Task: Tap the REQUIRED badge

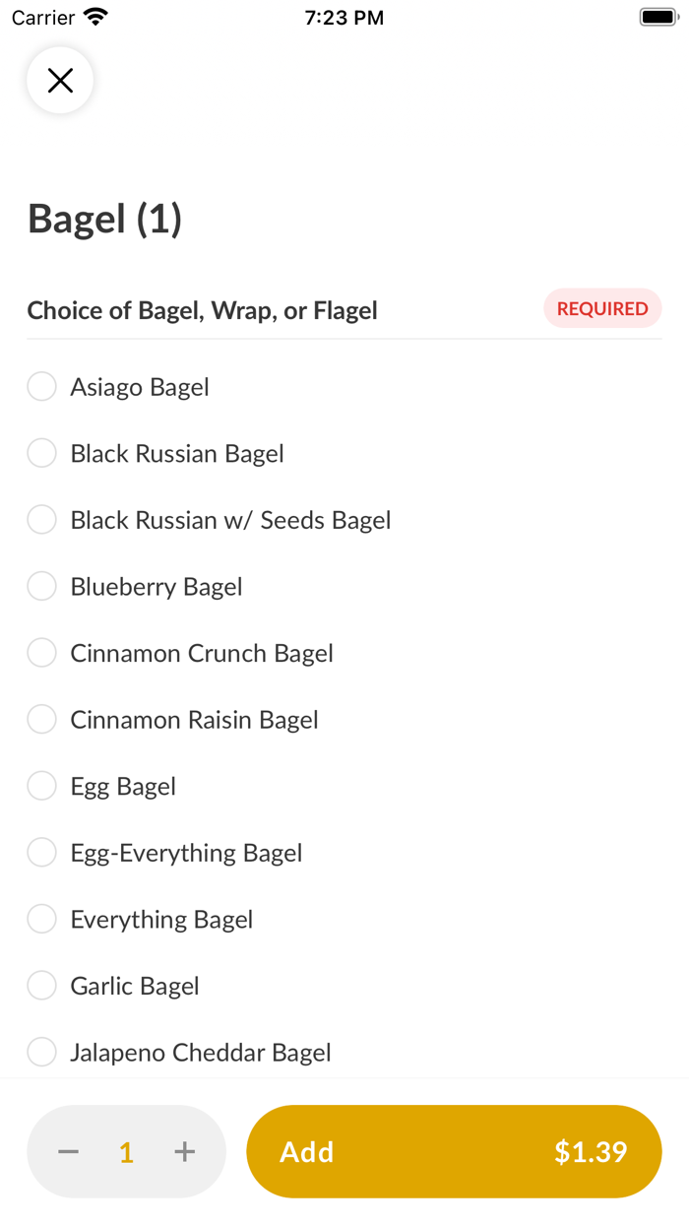Action: click(602, 308)
